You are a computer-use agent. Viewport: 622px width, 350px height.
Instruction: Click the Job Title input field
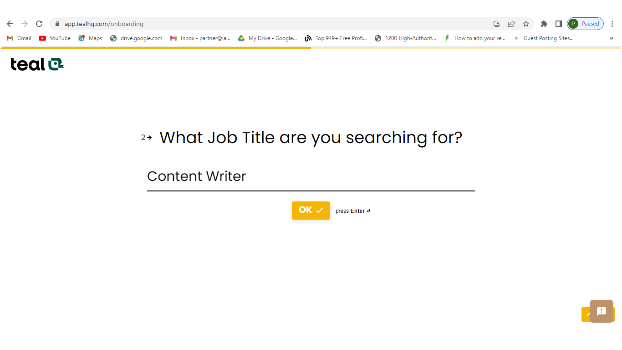tap(311, 177)
